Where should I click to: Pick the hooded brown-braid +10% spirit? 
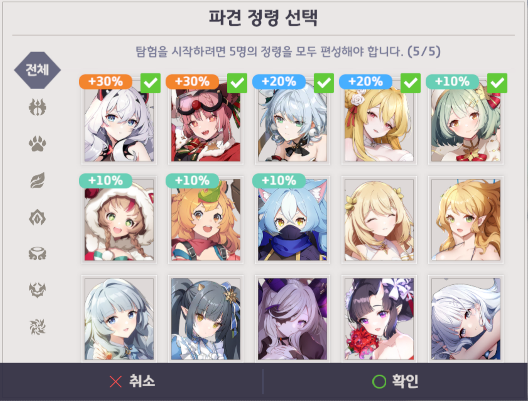tap(119, 220)
